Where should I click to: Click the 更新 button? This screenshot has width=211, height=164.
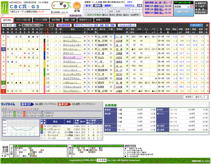[51, 25]
